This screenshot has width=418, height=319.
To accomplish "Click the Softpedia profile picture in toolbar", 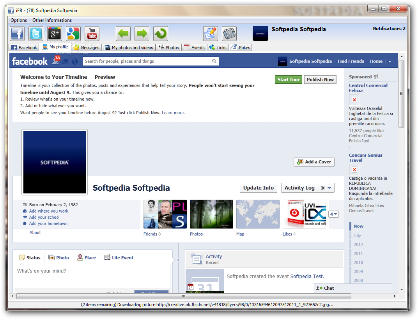I will [260, 33].
